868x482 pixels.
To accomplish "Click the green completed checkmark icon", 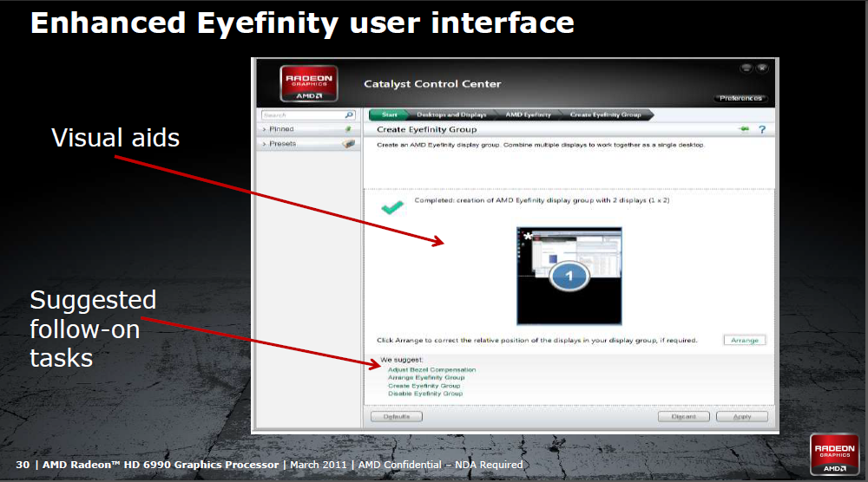I will tap(392, 207).
